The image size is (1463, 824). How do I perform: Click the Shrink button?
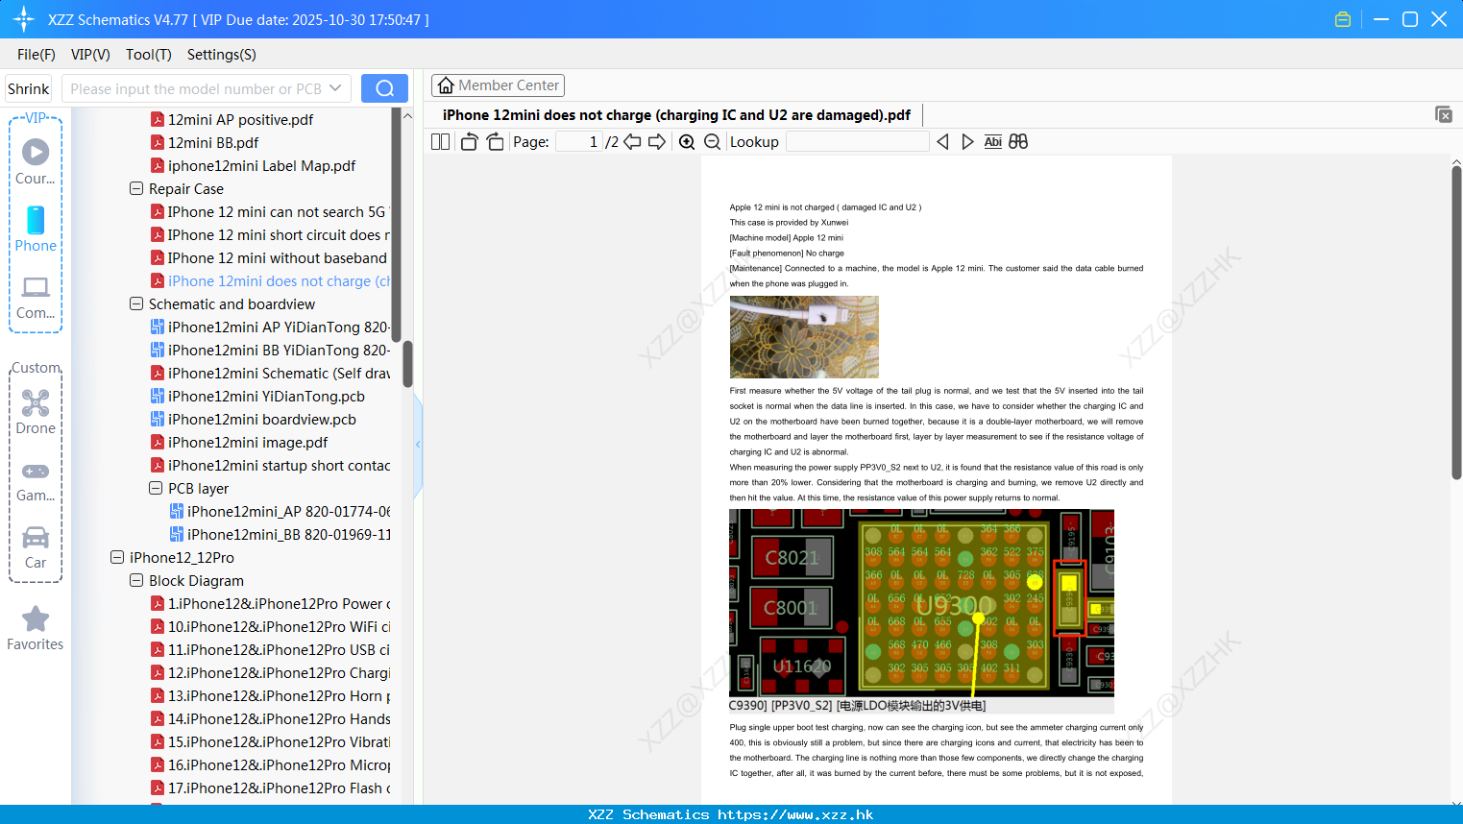(29, 88)
